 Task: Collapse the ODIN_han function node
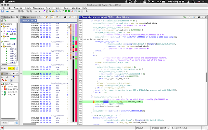point(1,32)
